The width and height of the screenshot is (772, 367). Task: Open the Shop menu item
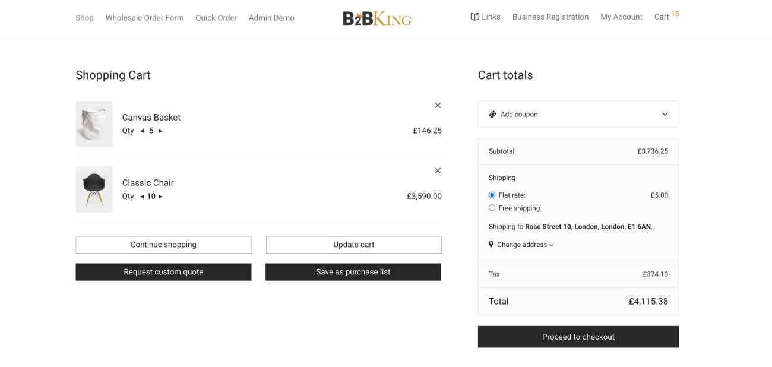pos(84,18)
